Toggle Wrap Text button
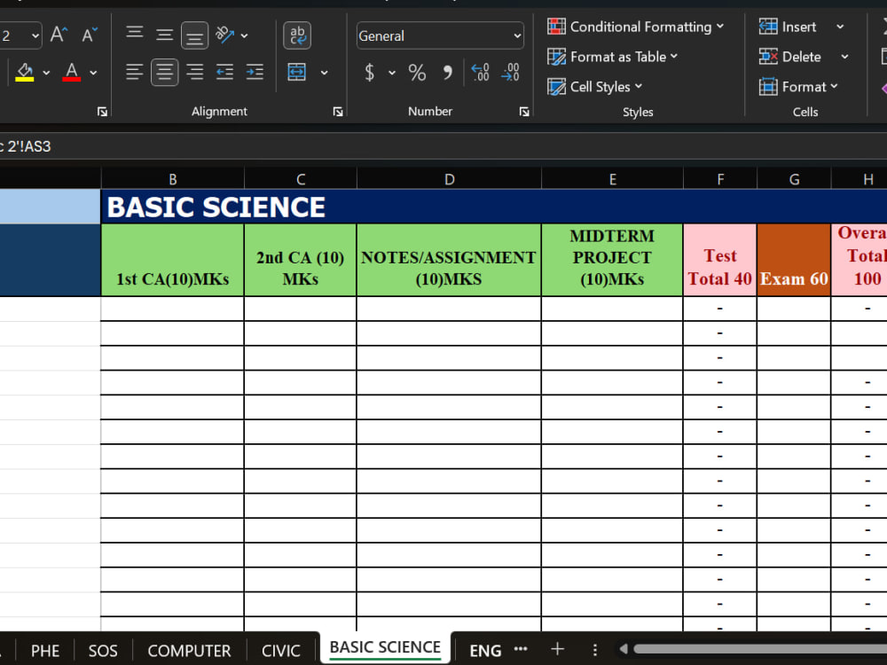The width and height of the screenshot is (887, 665). (x=297, y=35)
